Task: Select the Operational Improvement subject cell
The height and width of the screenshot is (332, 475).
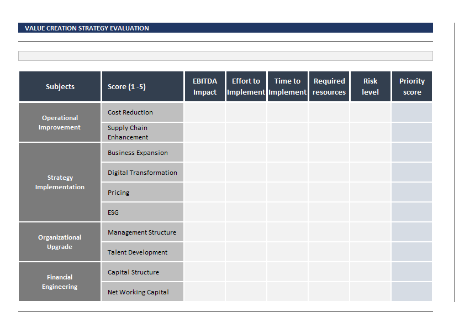Action: click(x=60, y=122)
